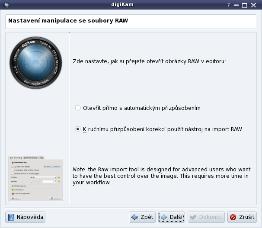Click the "Nastavení manipulace se soubory RAW" heading
262x228 pixels.
point(68,21)
